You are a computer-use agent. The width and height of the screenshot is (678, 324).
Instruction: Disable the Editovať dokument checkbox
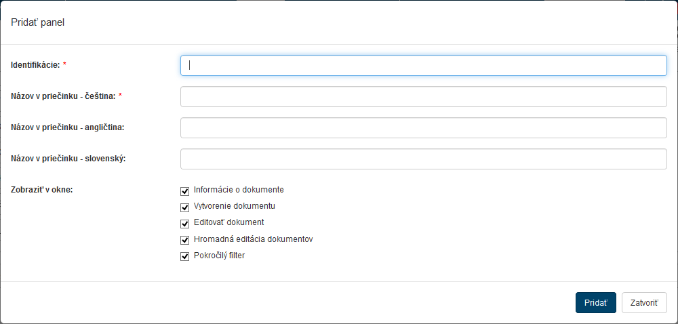tap(184, 224)
